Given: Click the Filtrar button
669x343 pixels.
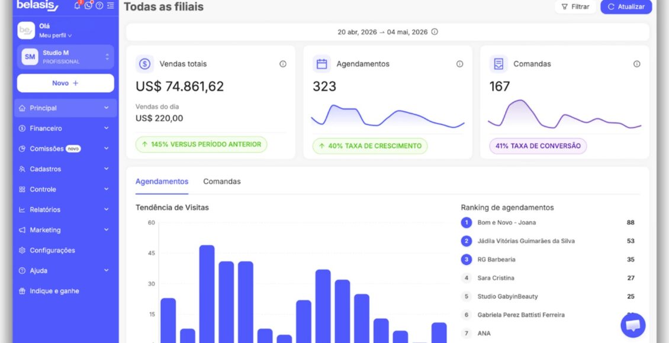Looking at the screenshot, I should click(575, 7).
